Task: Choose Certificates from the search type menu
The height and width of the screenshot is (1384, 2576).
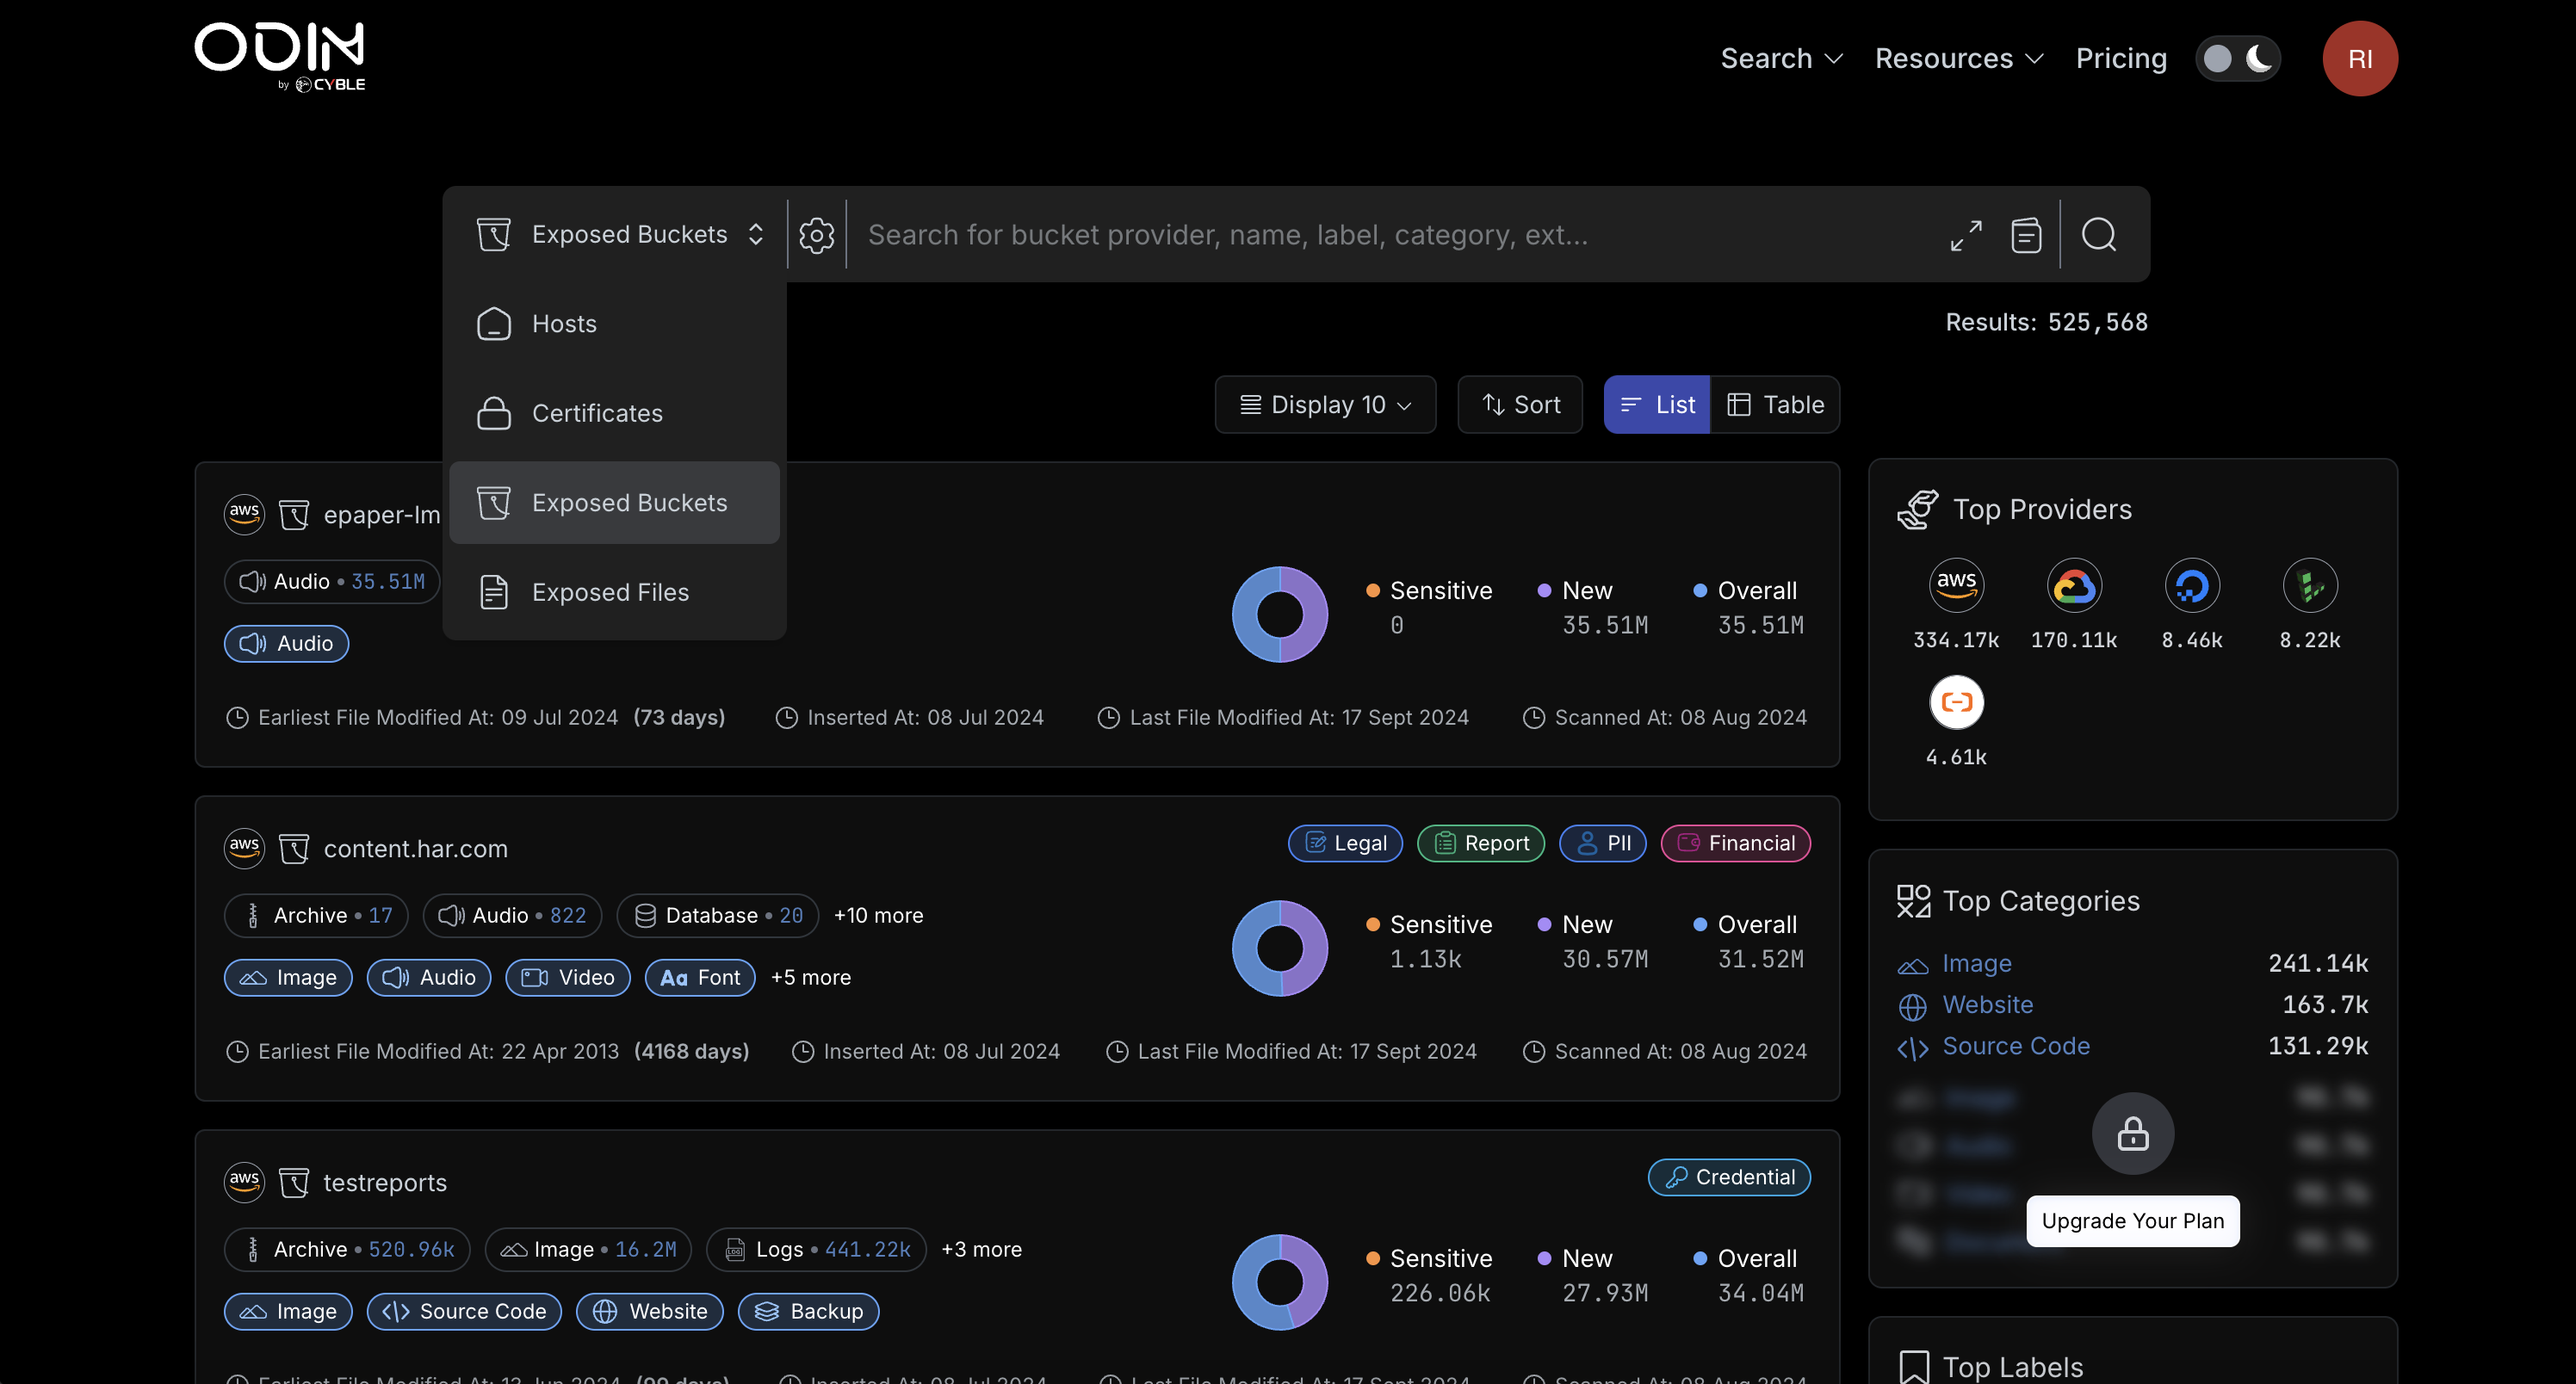Action: [x=614, y=413]
